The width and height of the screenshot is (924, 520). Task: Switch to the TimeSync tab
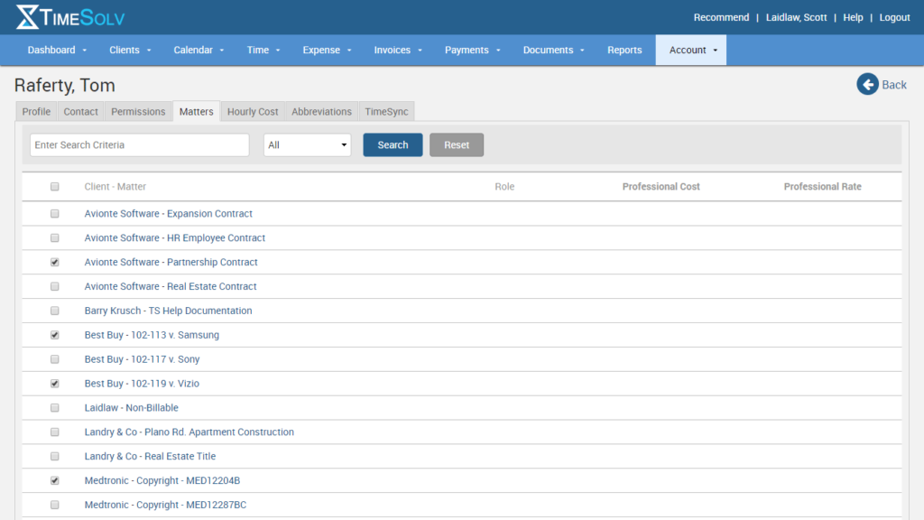(386, 111)
